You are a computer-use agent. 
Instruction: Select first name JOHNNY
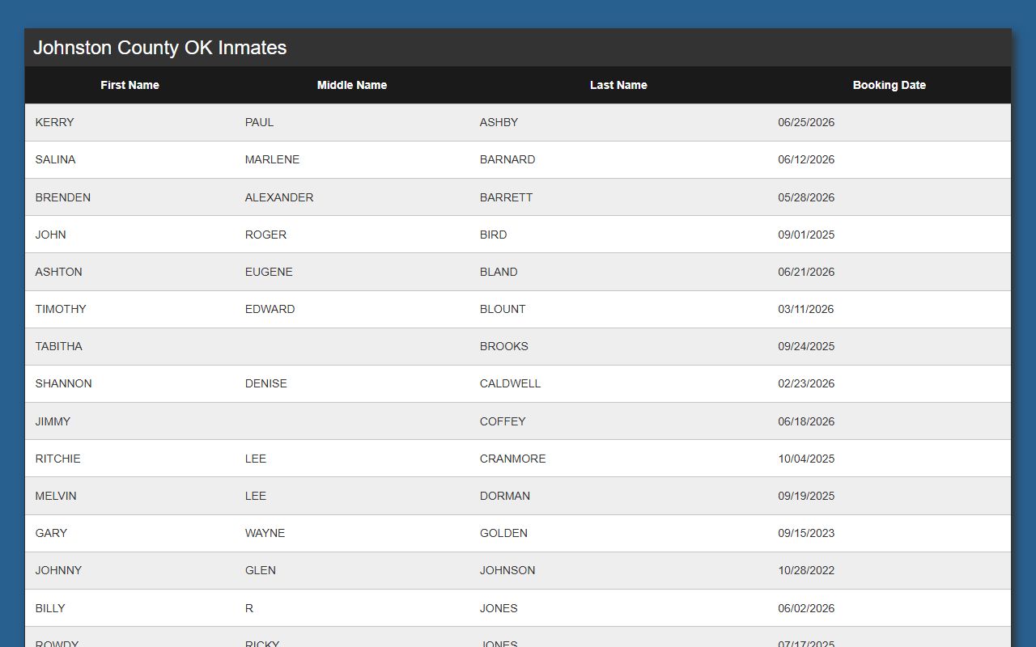[x=58, y=570]
